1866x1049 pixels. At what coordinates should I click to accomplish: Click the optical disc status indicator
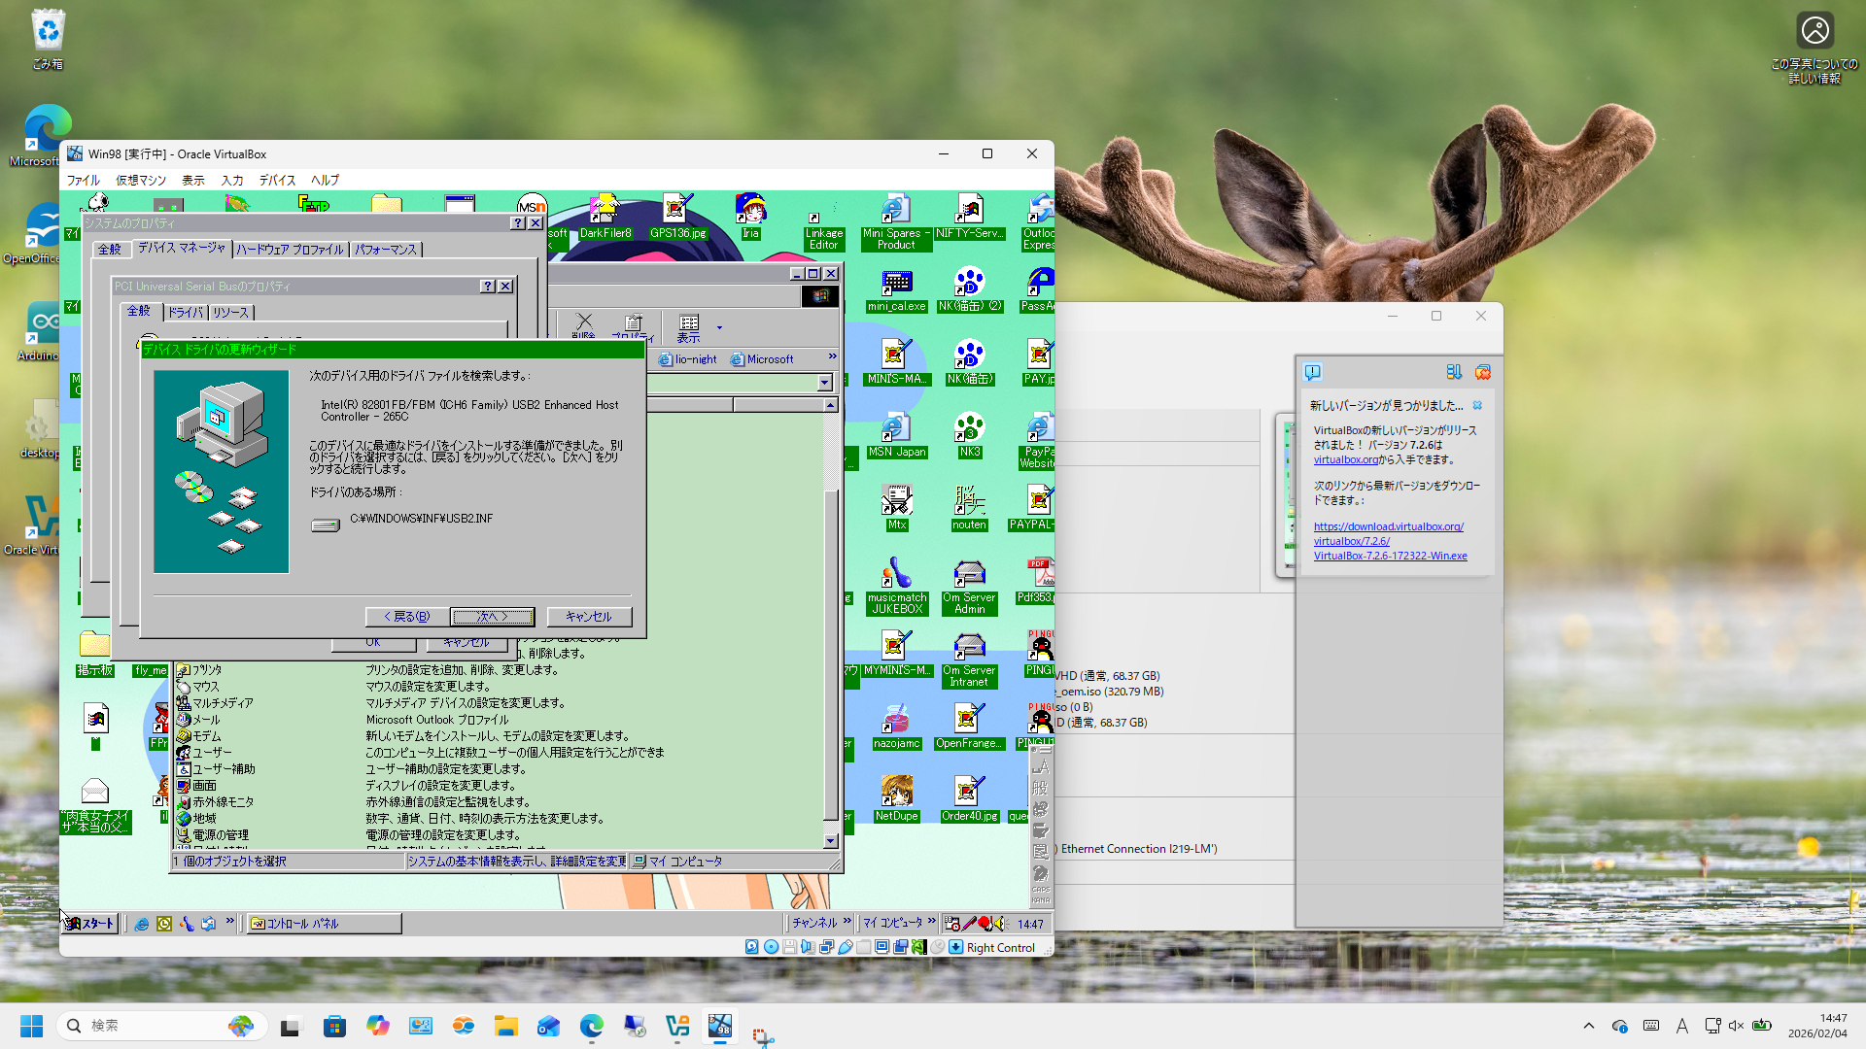point(771,947)
